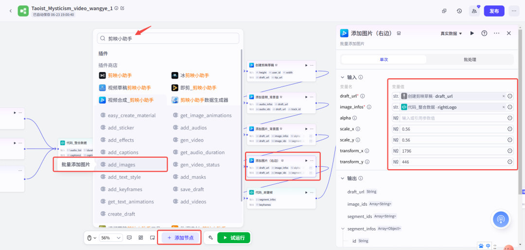Choose the add_videos tool
Image resolution: width=525 pixels, height=250 pixels.
193,202
